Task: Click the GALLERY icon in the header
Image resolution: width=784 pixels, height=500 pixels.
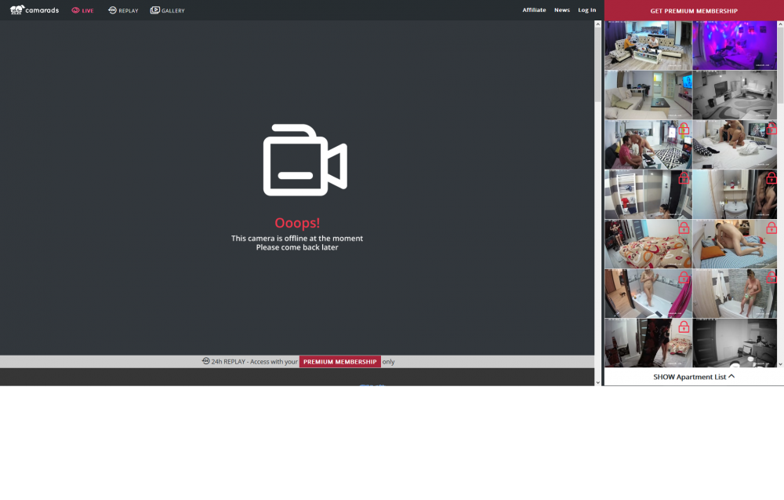Action: point(155,10)
